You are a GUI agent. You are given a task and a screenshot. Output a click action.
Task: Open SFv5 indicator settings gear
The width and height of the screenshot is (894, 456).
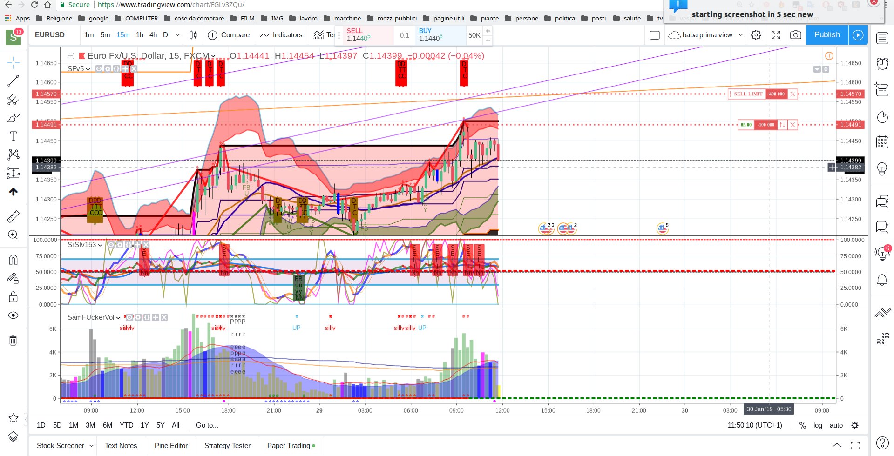pos(108,68)
